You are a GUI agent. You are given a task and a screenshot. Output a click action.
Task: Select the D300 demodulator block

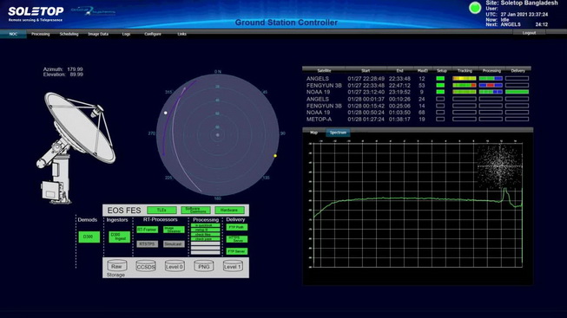point(89,237)
